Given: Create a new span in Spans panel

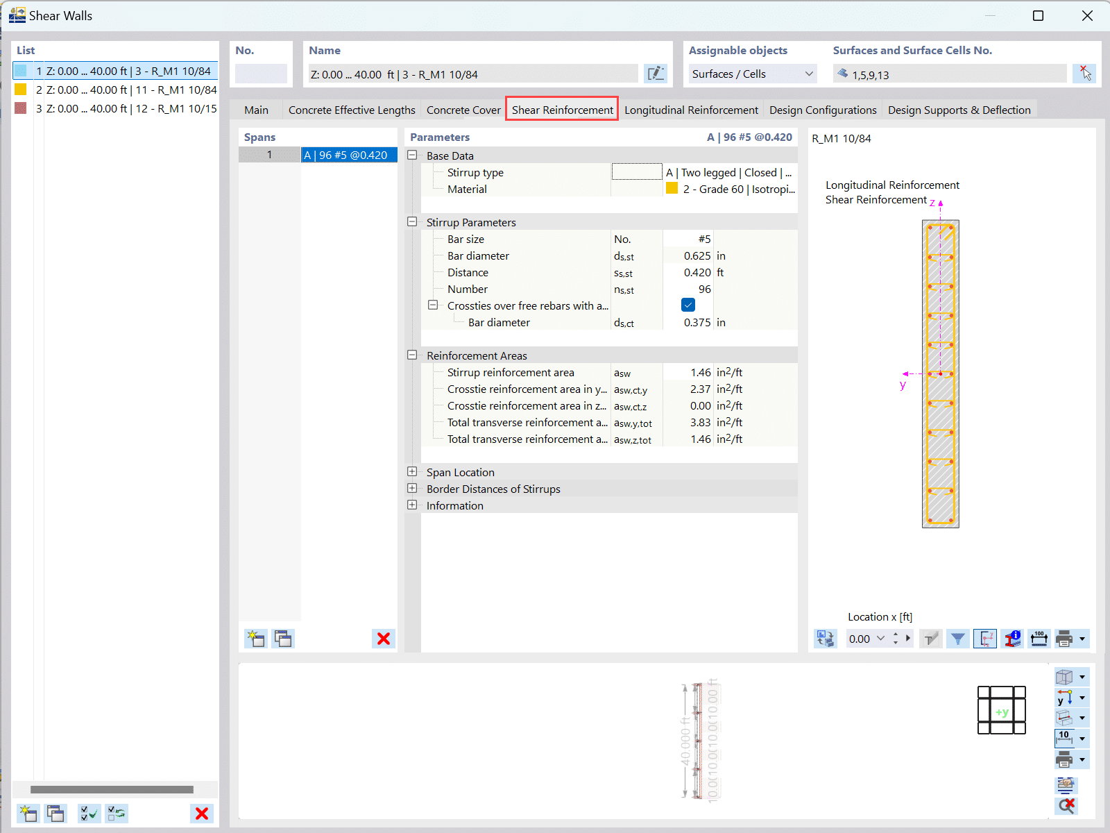Looking at the screenshot, I should pyautogui.click(x=255, y=639).
